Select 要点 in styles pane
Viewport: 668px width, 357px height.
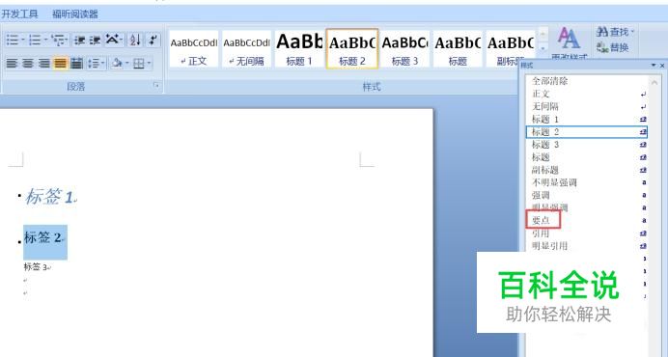click(587, 221)
